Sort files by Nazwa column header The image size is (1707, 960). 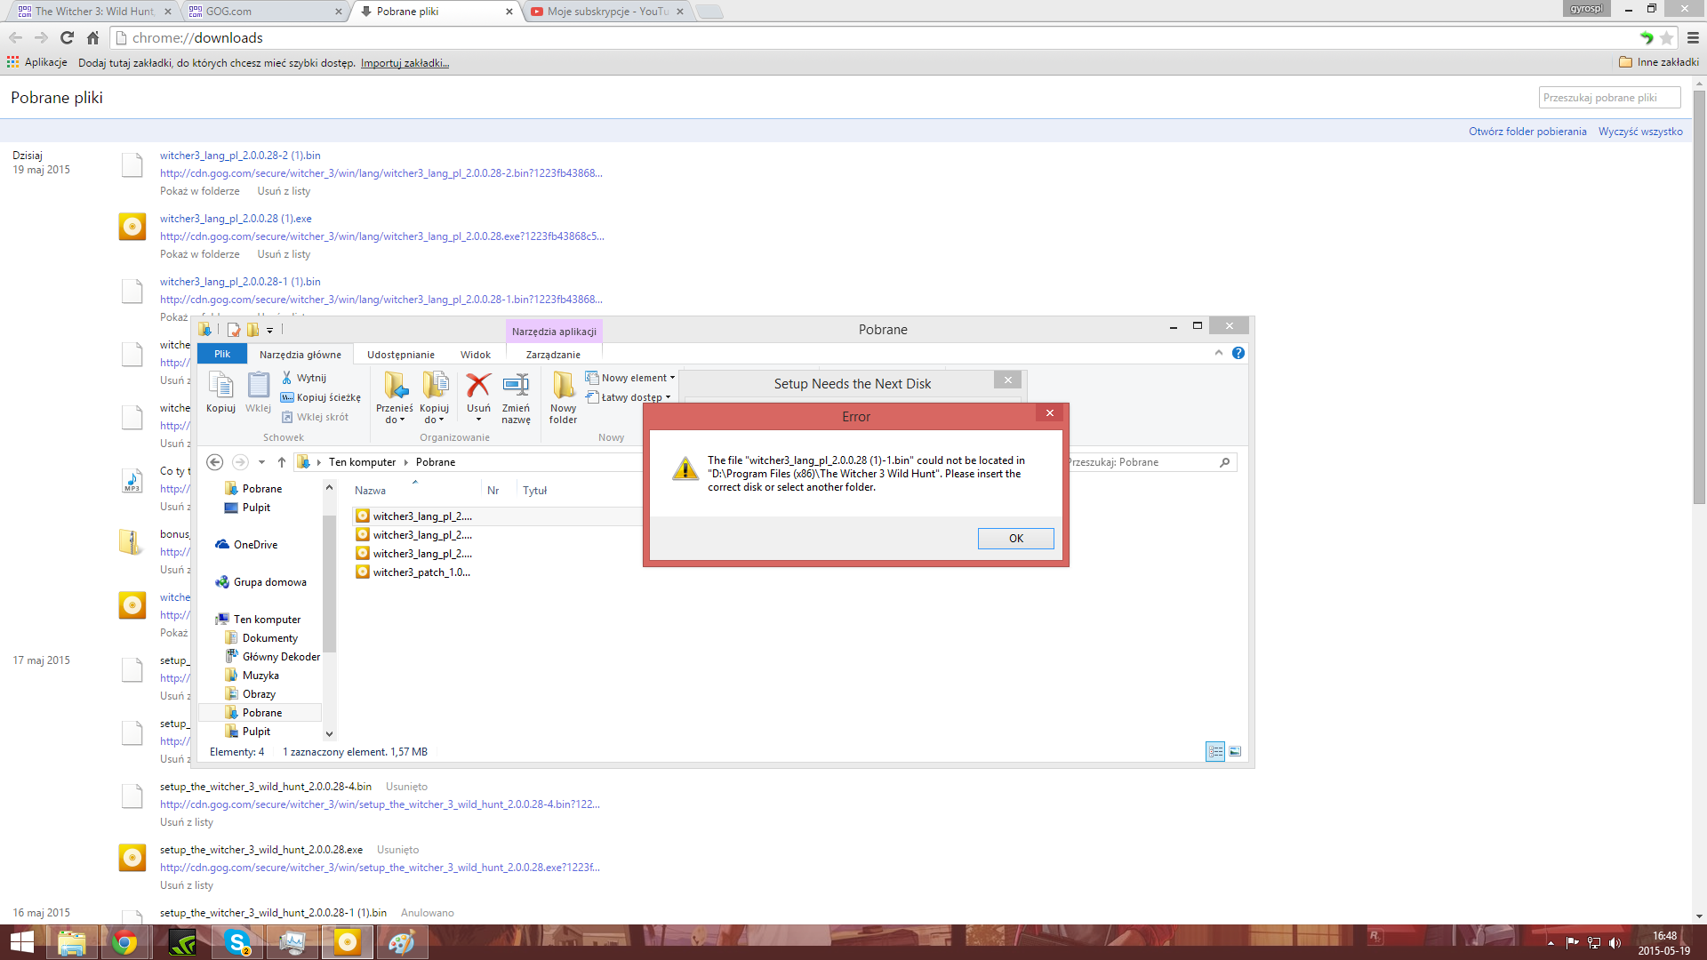point(371,491)
